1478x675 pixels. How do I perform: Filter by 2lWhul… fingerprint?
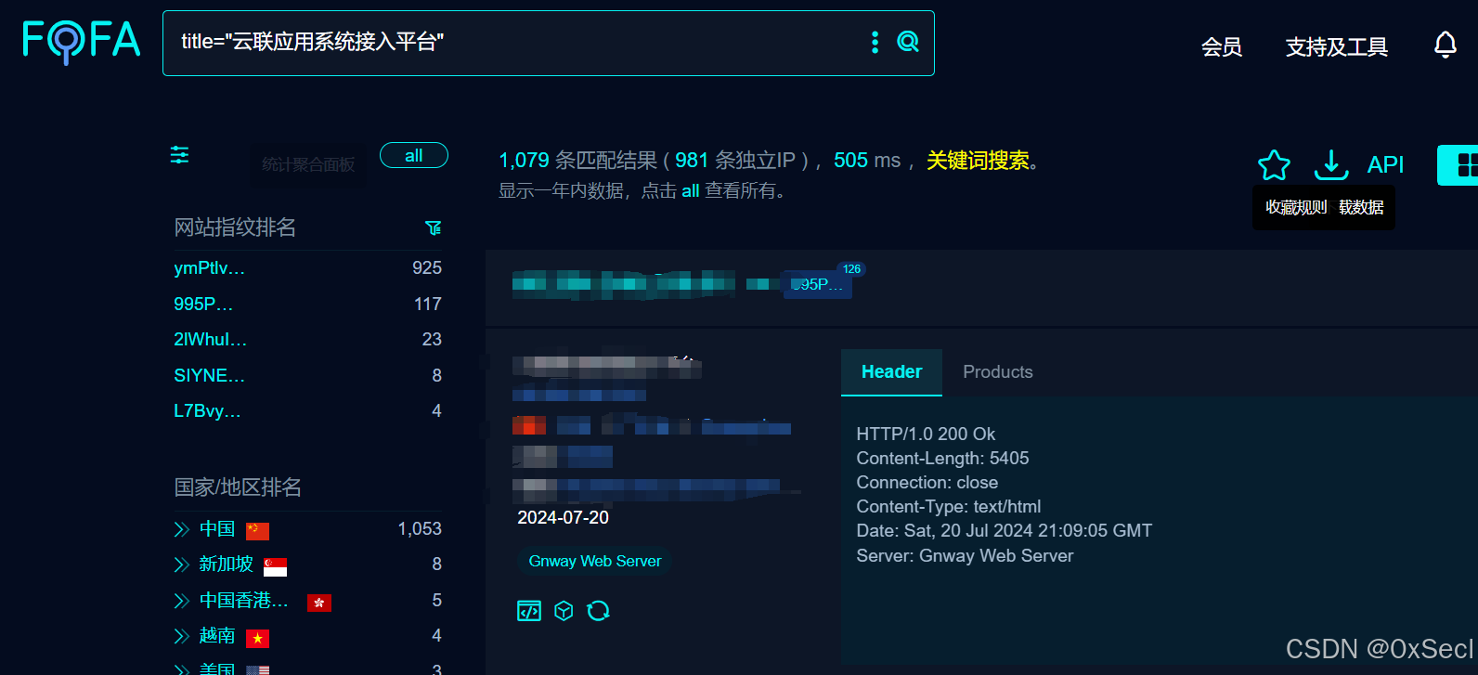click(x=211, y=340)
